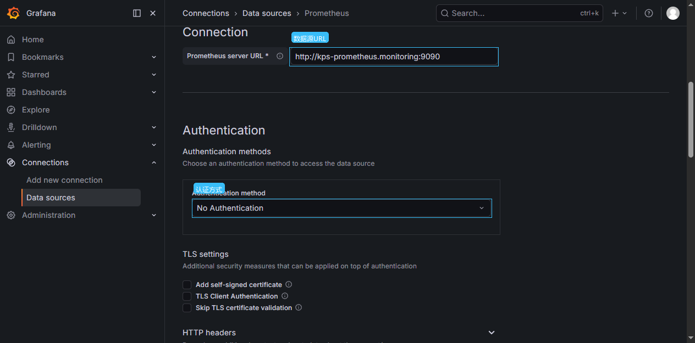This screenshot has height=343, width=695.
Task: Click the Alerting bell icon
Action: pos(11,145)
